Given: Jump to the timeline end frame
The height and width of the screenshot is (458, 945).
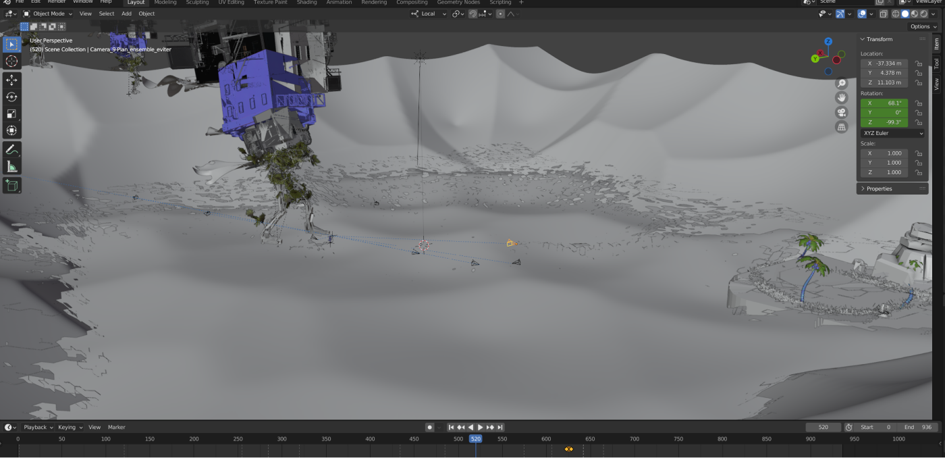Looking at the screenshot, I should click(500, 427).
